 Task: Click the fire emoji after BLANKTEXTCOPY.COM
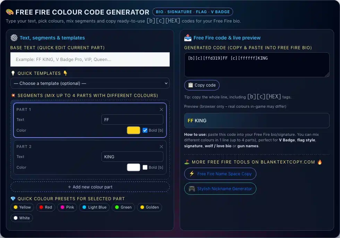320,162
